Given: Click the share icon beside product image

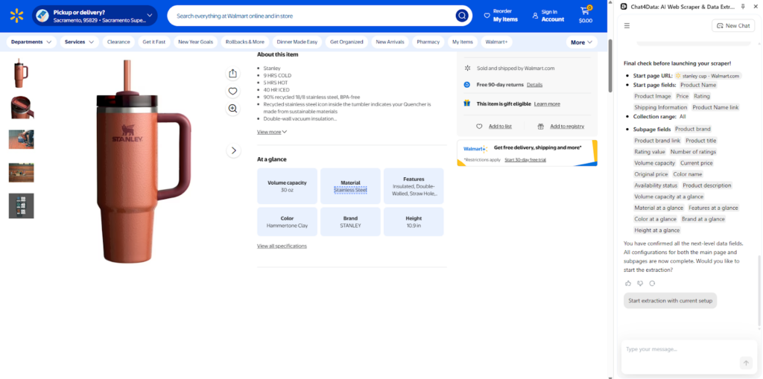Looking at the screenshot, I should [232, 74].
